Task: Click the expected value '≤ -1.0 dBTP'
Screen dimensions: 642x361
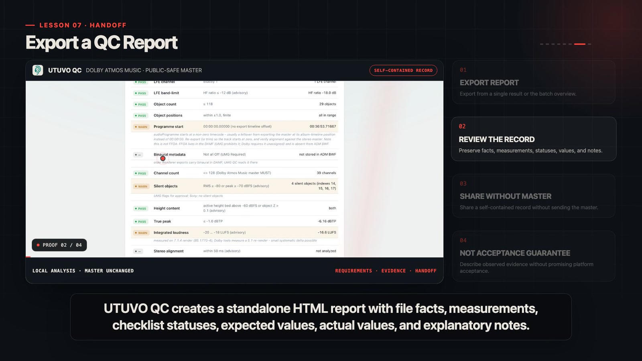Action: (x=213, y=221)
